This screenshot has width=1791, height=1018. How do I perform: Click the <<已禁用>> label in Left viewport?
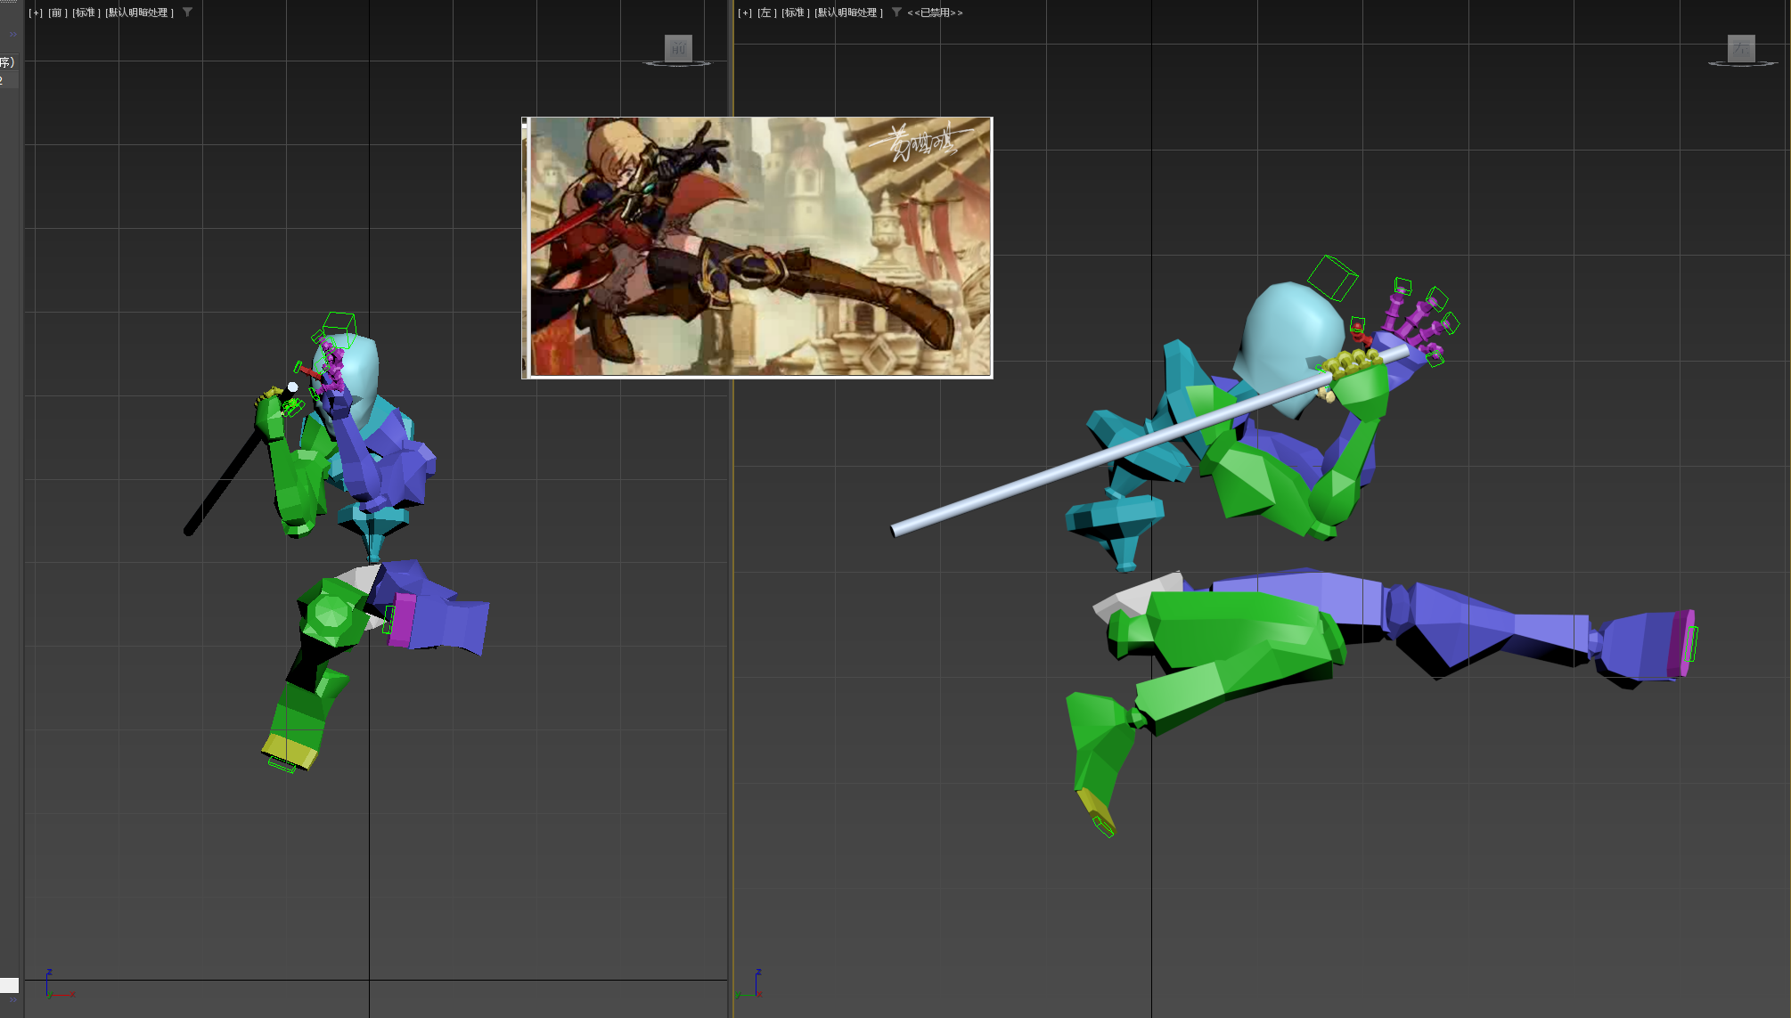935,12
